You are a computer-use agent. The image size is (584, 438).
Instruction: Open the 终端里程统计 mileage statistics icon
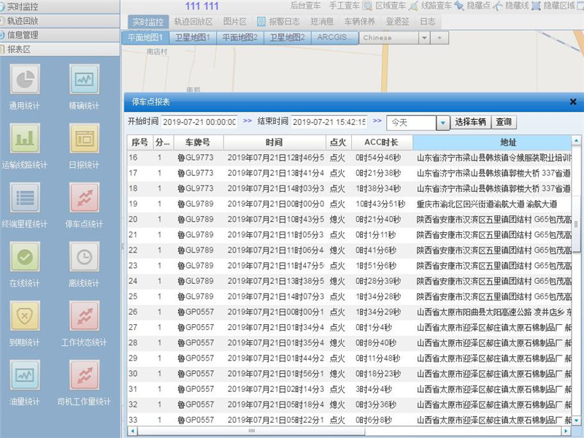26,198
